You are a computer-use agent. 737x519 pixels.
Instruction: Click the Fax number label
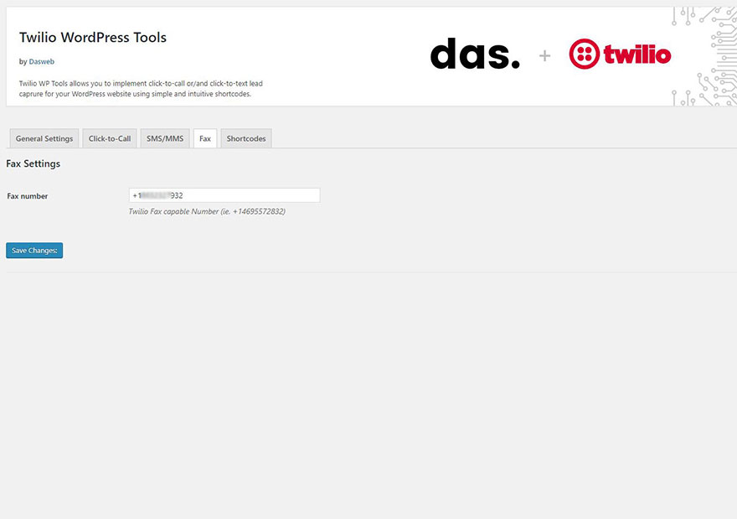(28, 196)
